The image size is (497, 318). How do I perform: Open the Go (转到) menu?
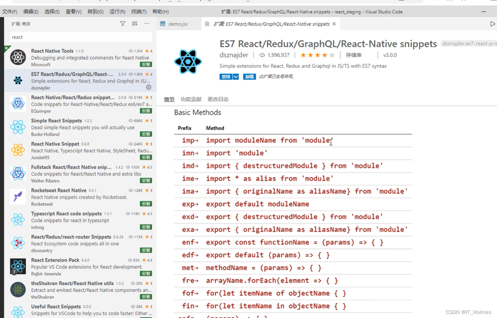95,12
